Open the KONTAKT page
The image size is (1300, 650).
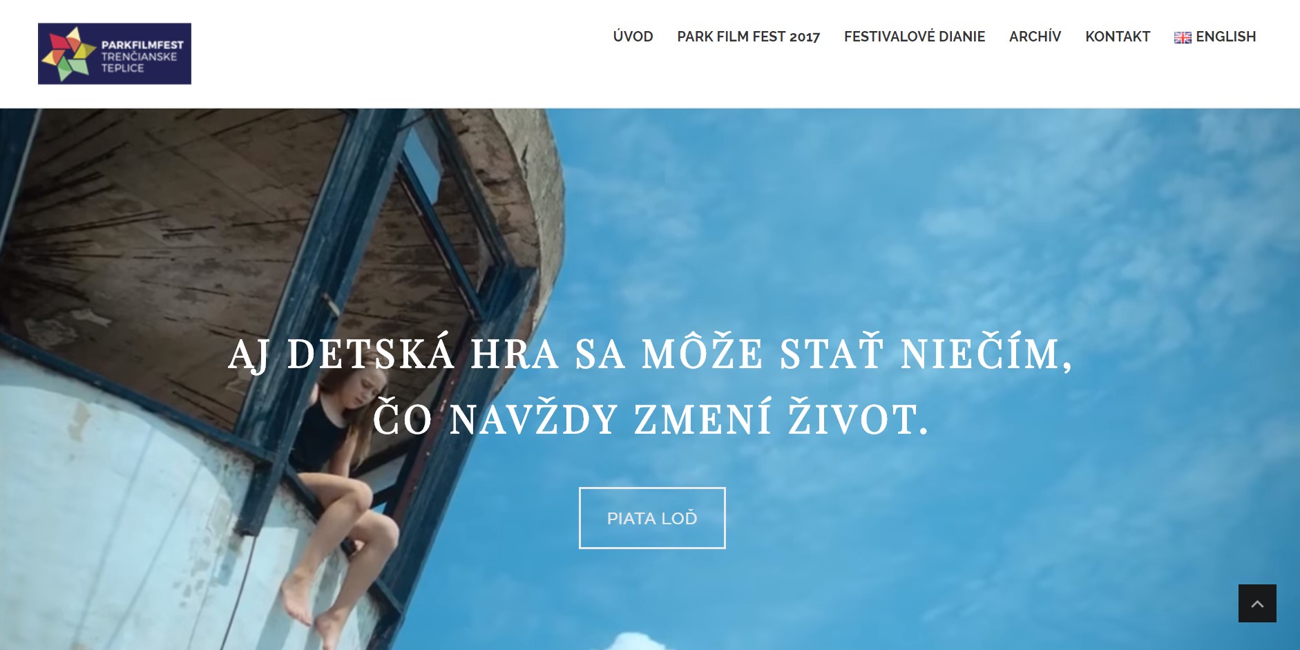click(x=1118, y=37)
